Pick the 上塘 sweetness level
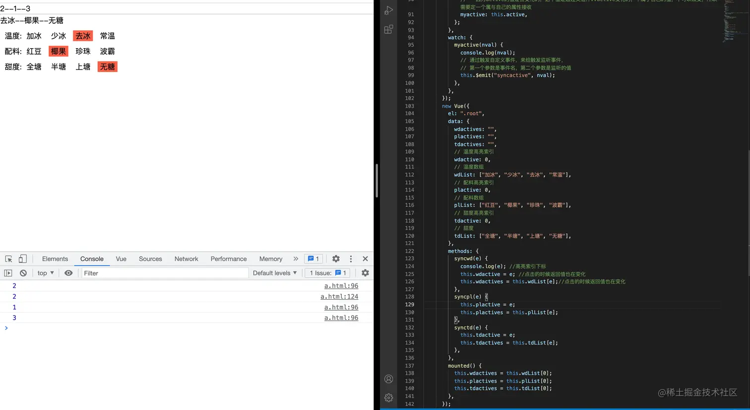This screenshot has width=750, height=410. coord(83,67)
